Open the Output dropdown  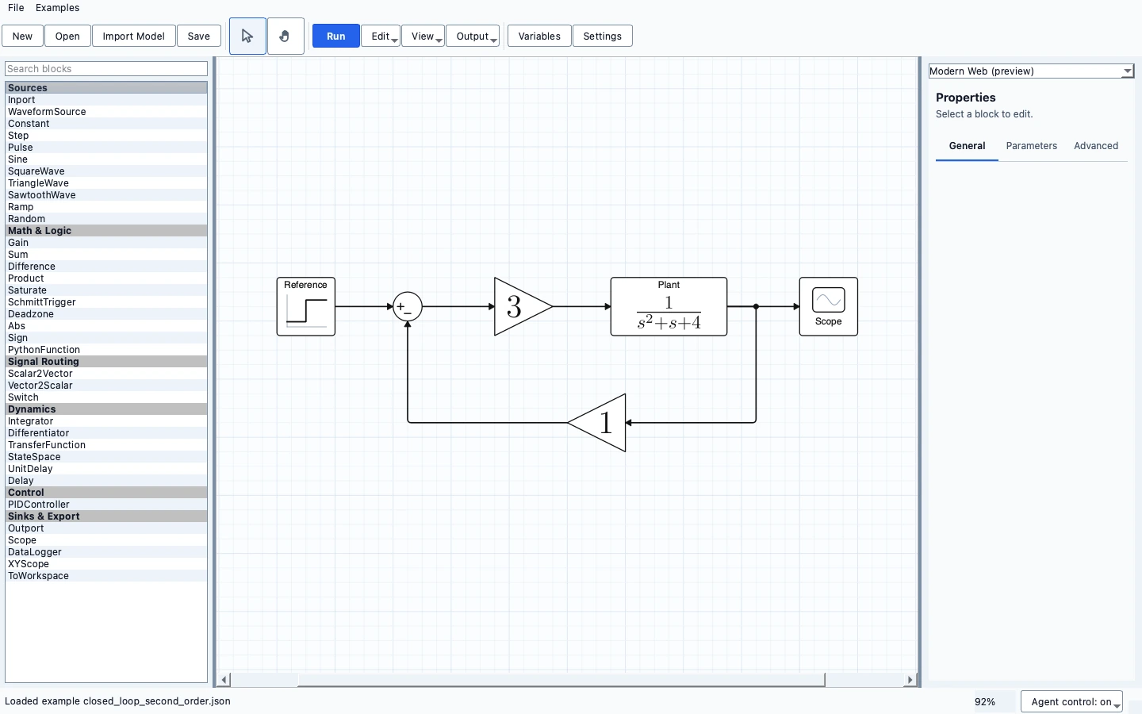point(473,36)
